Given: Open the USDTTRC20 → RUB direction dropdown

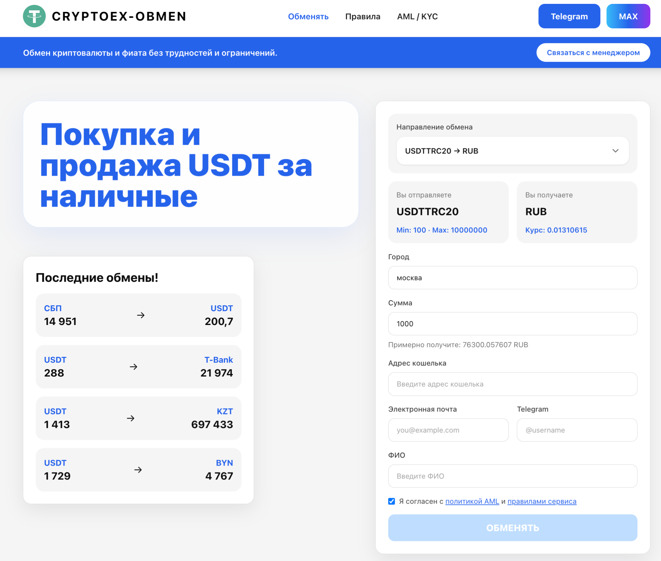Looking at the screenshot, I should click(x=513, y=151).
